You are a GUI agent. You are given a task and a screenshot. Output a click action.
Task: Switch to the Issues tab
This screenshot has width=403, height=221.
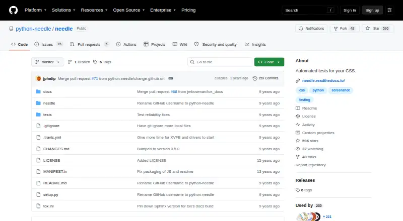(x=48, y=44)
